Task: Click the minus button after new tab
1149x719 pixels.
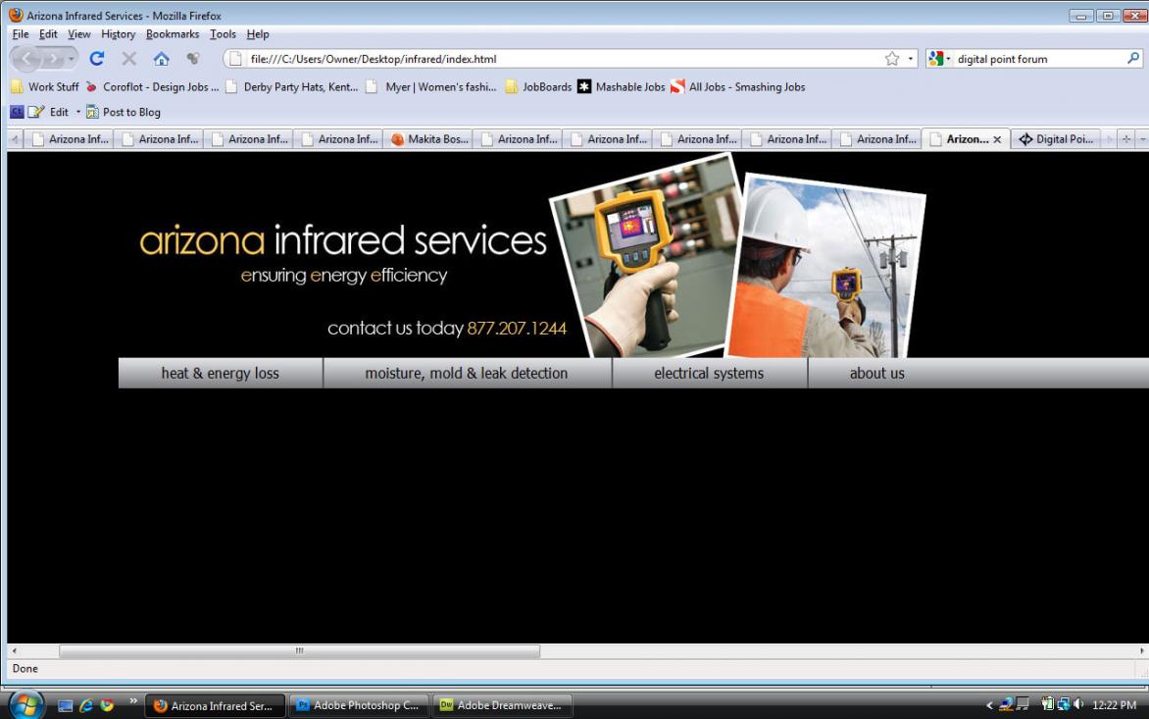Action: [1142, 138]
